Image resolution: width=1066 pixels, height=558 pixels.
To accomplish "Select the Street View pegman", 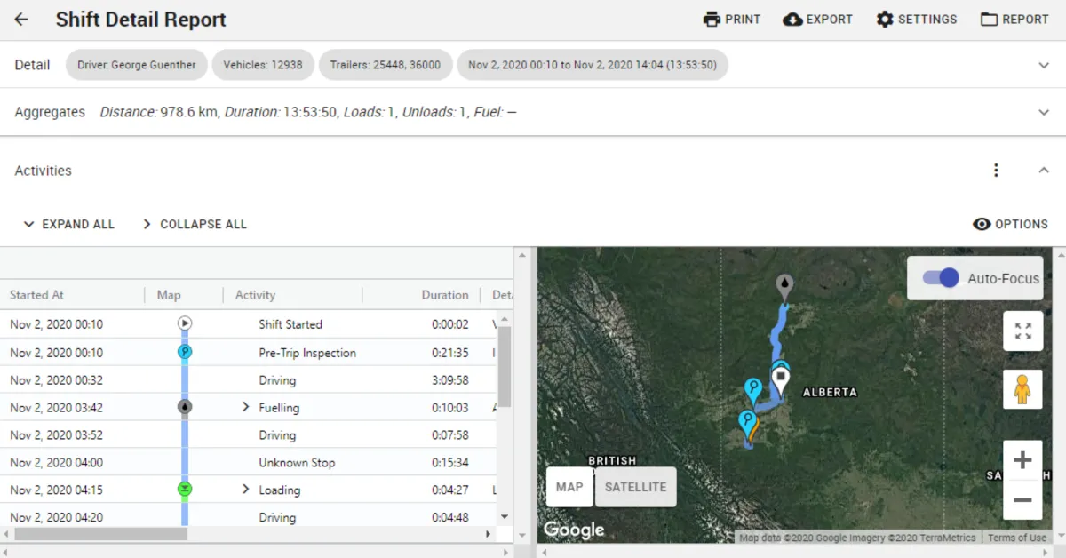I will (1022, 389).
